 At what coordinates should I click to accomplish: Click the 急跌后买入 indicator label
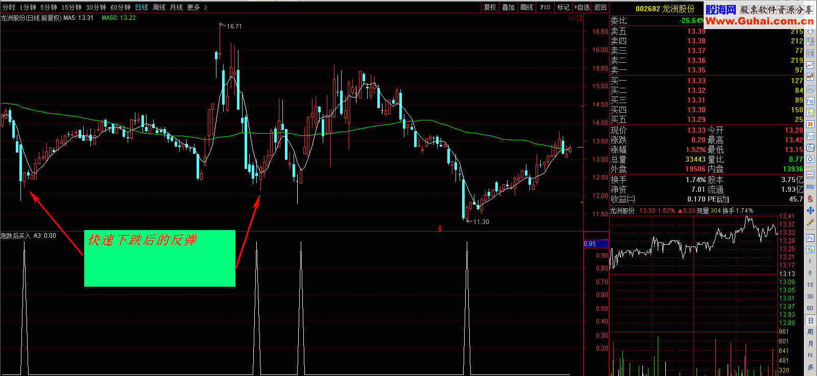(x=15, y=236)
